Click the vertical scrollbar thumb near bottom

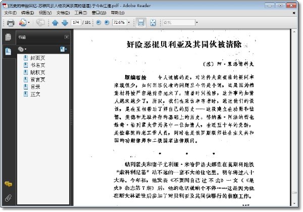[x=294, y=193]
